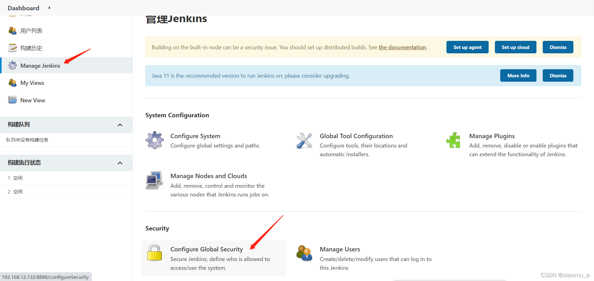
Task: Click the New View folder icon
Action: click(13, 100)
